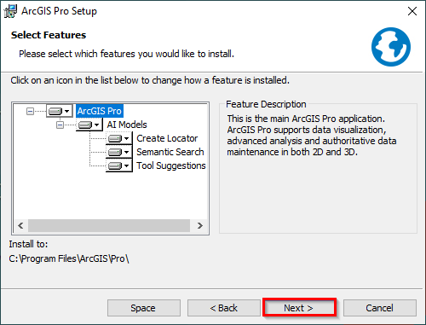This screenshot has height=325, width=426.
Task: Click the ArcGIS Pro feature drive icon
Action: point(55,111)
